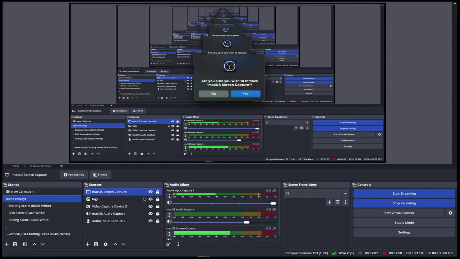Hide Audio Input Capture 2 source
Image resolution: width=460 pixels, height=259 pixels.
coord(151,221)
